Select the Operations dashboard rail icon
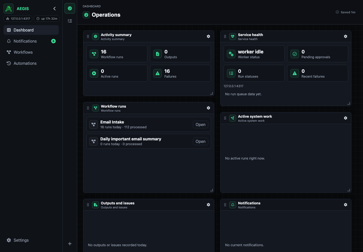This screenshot has width=363, height=252. point(70,8)
